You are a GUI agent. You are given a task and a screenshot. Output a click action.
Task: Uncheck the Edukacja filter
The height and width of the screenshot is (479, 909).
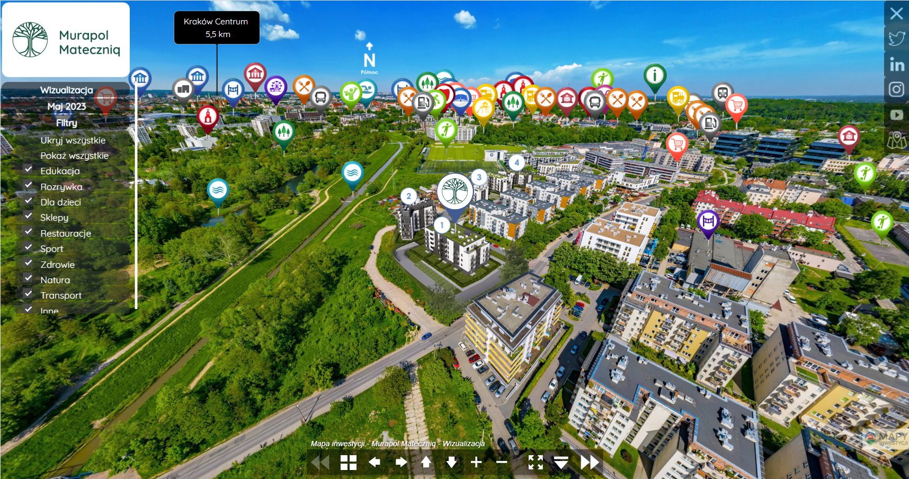[x=29, y=169]
